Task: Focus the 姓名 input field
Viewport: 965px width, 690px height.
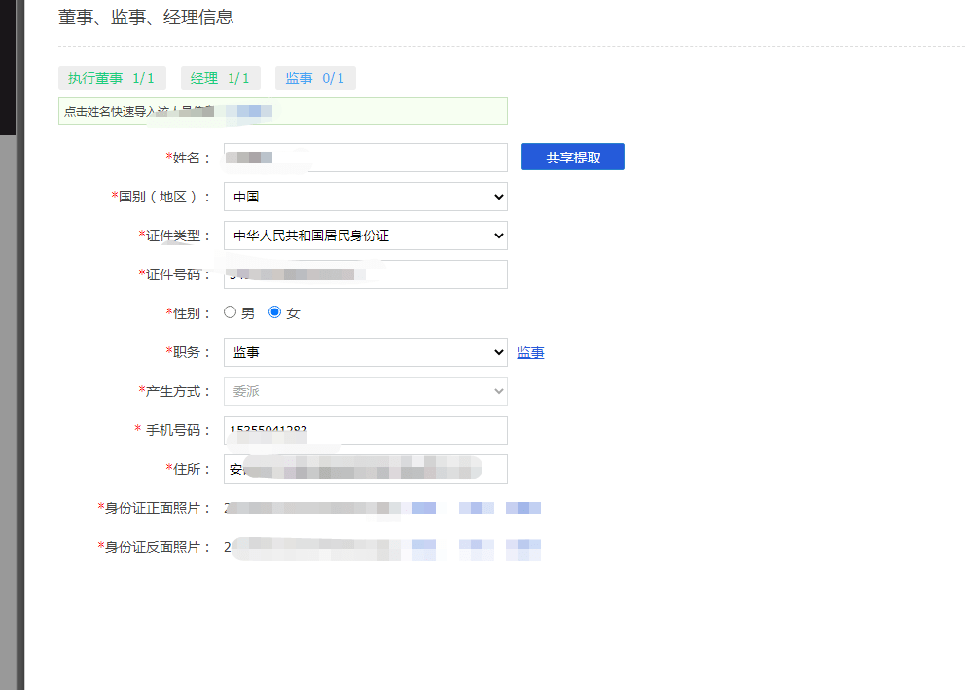Action: (366, 158)
